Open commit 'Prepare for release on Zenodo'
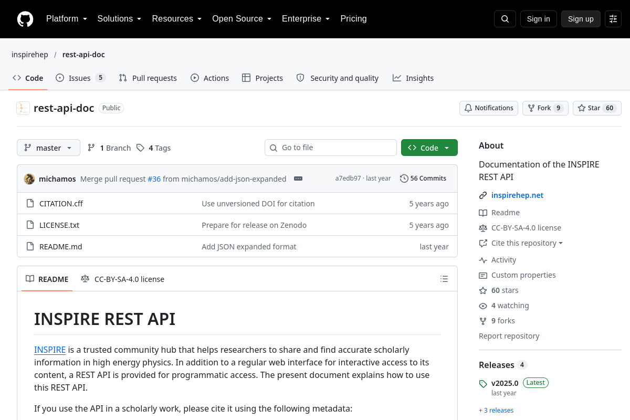 click(x=254, y=225)
